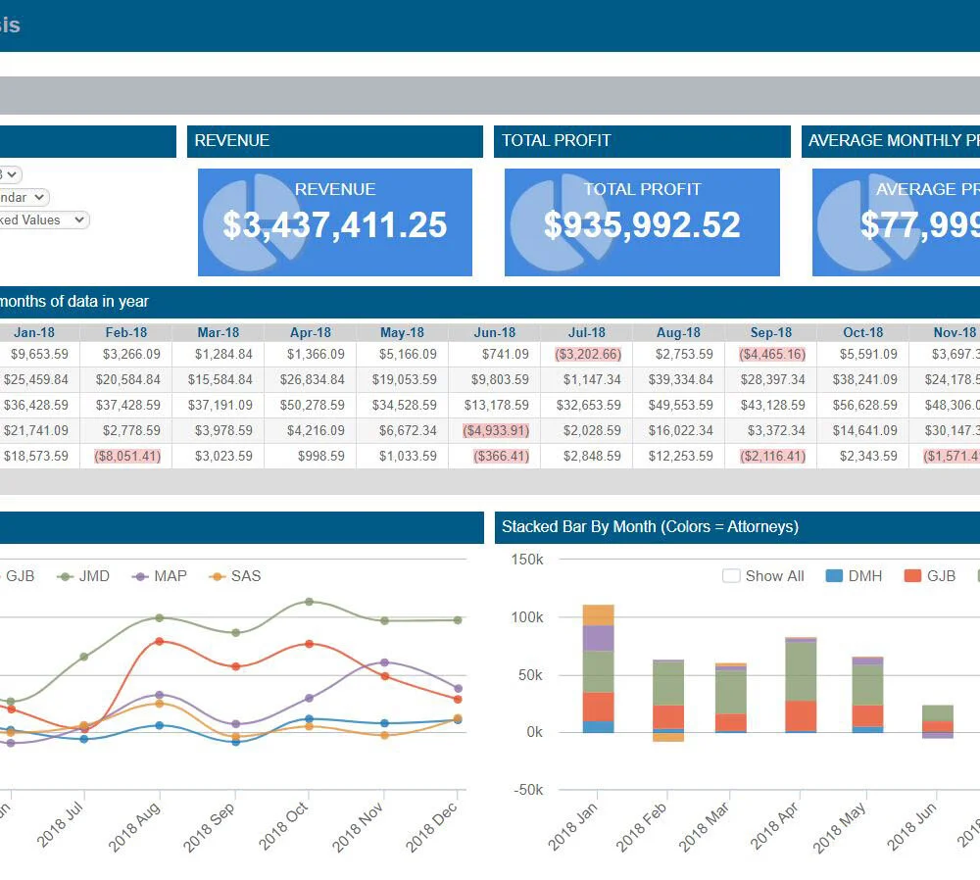This screenshot has width=980, height=880.
Task: Check the Show All checkbox
Action: (731, 575)
